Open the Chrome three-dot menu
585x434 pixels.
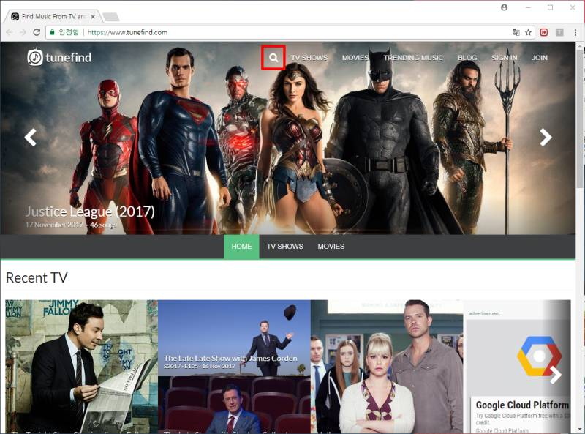[x=575, y=32]
